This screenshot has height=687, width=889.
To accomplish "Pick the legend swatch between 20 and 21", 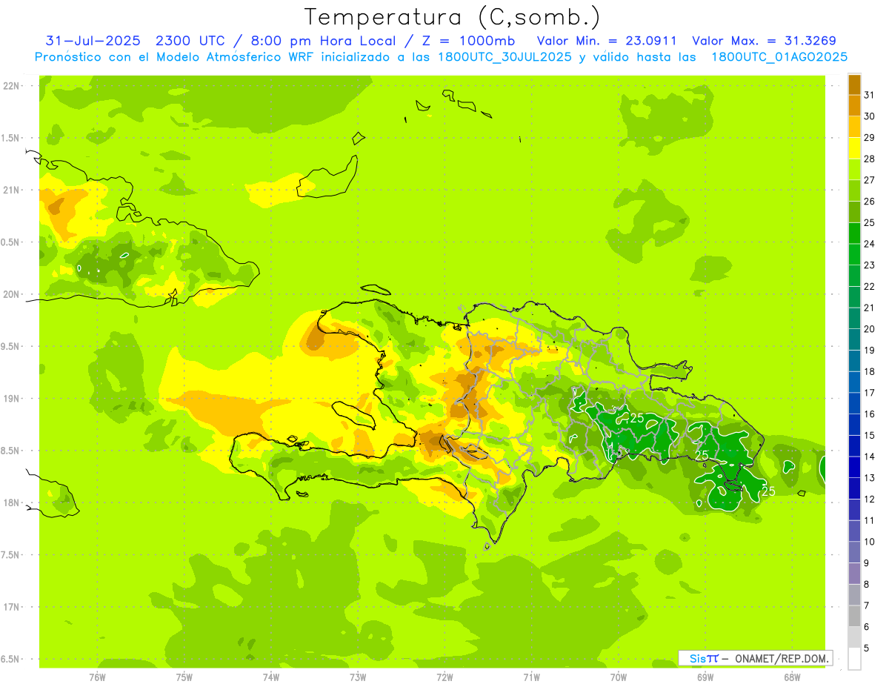I will pos(854,318).
